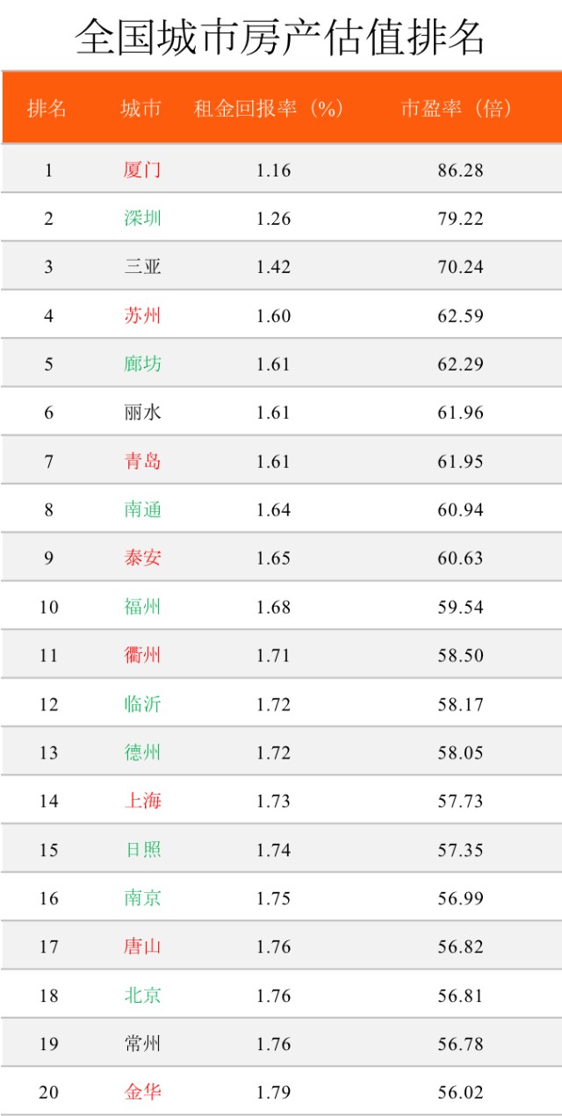Screen dimensions: 562x1116
Task: Click the 1.26 rental yield value
Action: coord(273,219)
